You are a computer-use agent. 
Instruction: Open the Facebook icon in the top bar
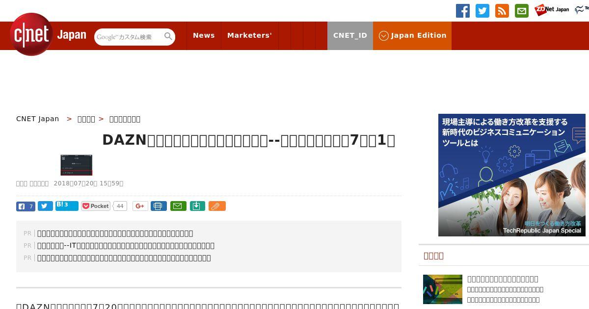pos(463,11)
